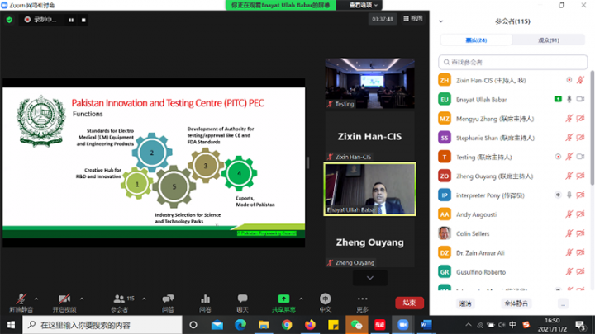Show more video thumbnails down arrow

tap(370, 278)
